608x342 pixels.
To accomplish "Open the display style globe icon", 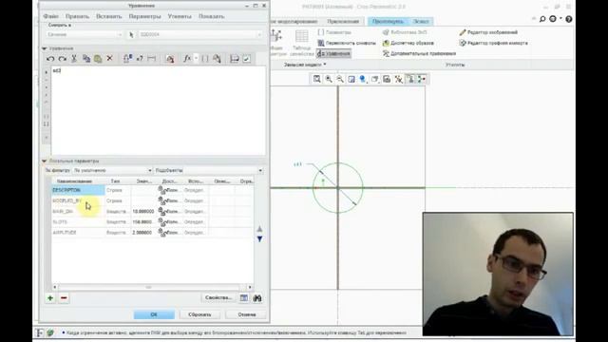I will tap(363, 79).
